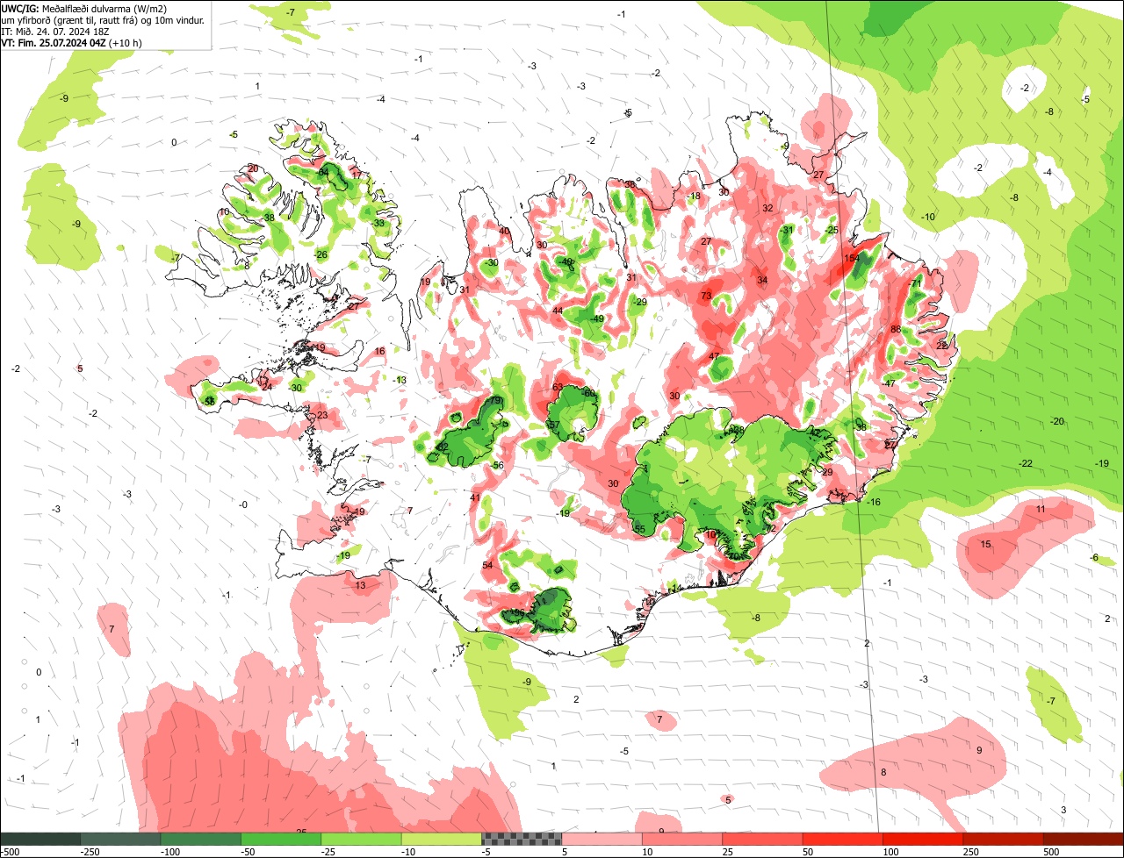Screen dimensions: 1124x858
Task: Click the subtitle line 'um yfirborð (grænt til, rautt frá) og 10m vindur.'
Action: coord(103,19)
